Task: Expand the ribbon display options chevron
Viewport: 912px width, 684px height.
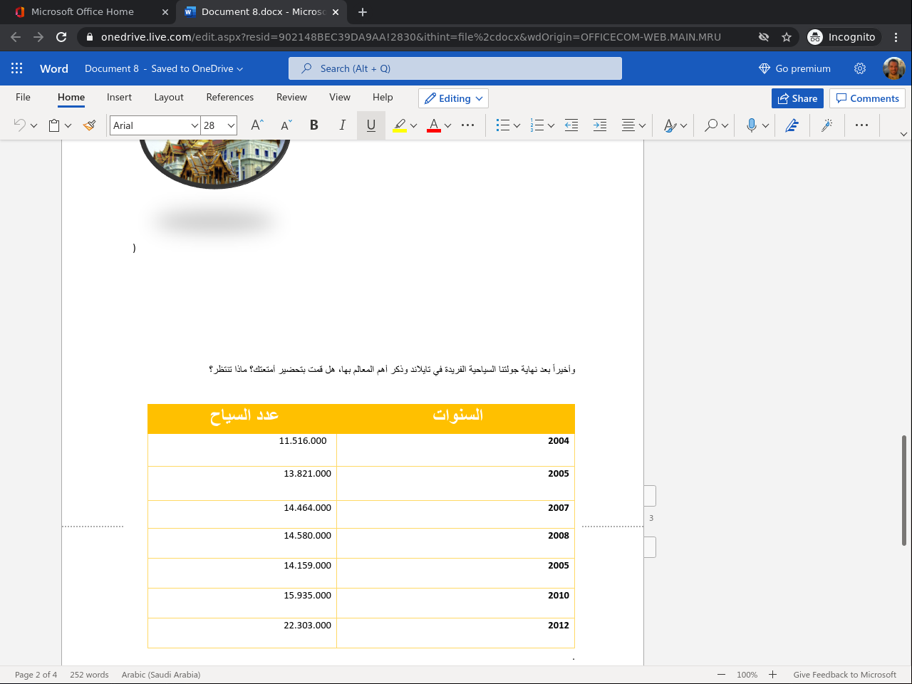Action: (904, 134)
